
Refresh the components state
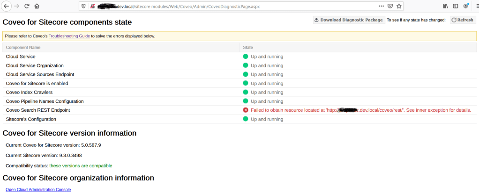[x=463, y=20]
